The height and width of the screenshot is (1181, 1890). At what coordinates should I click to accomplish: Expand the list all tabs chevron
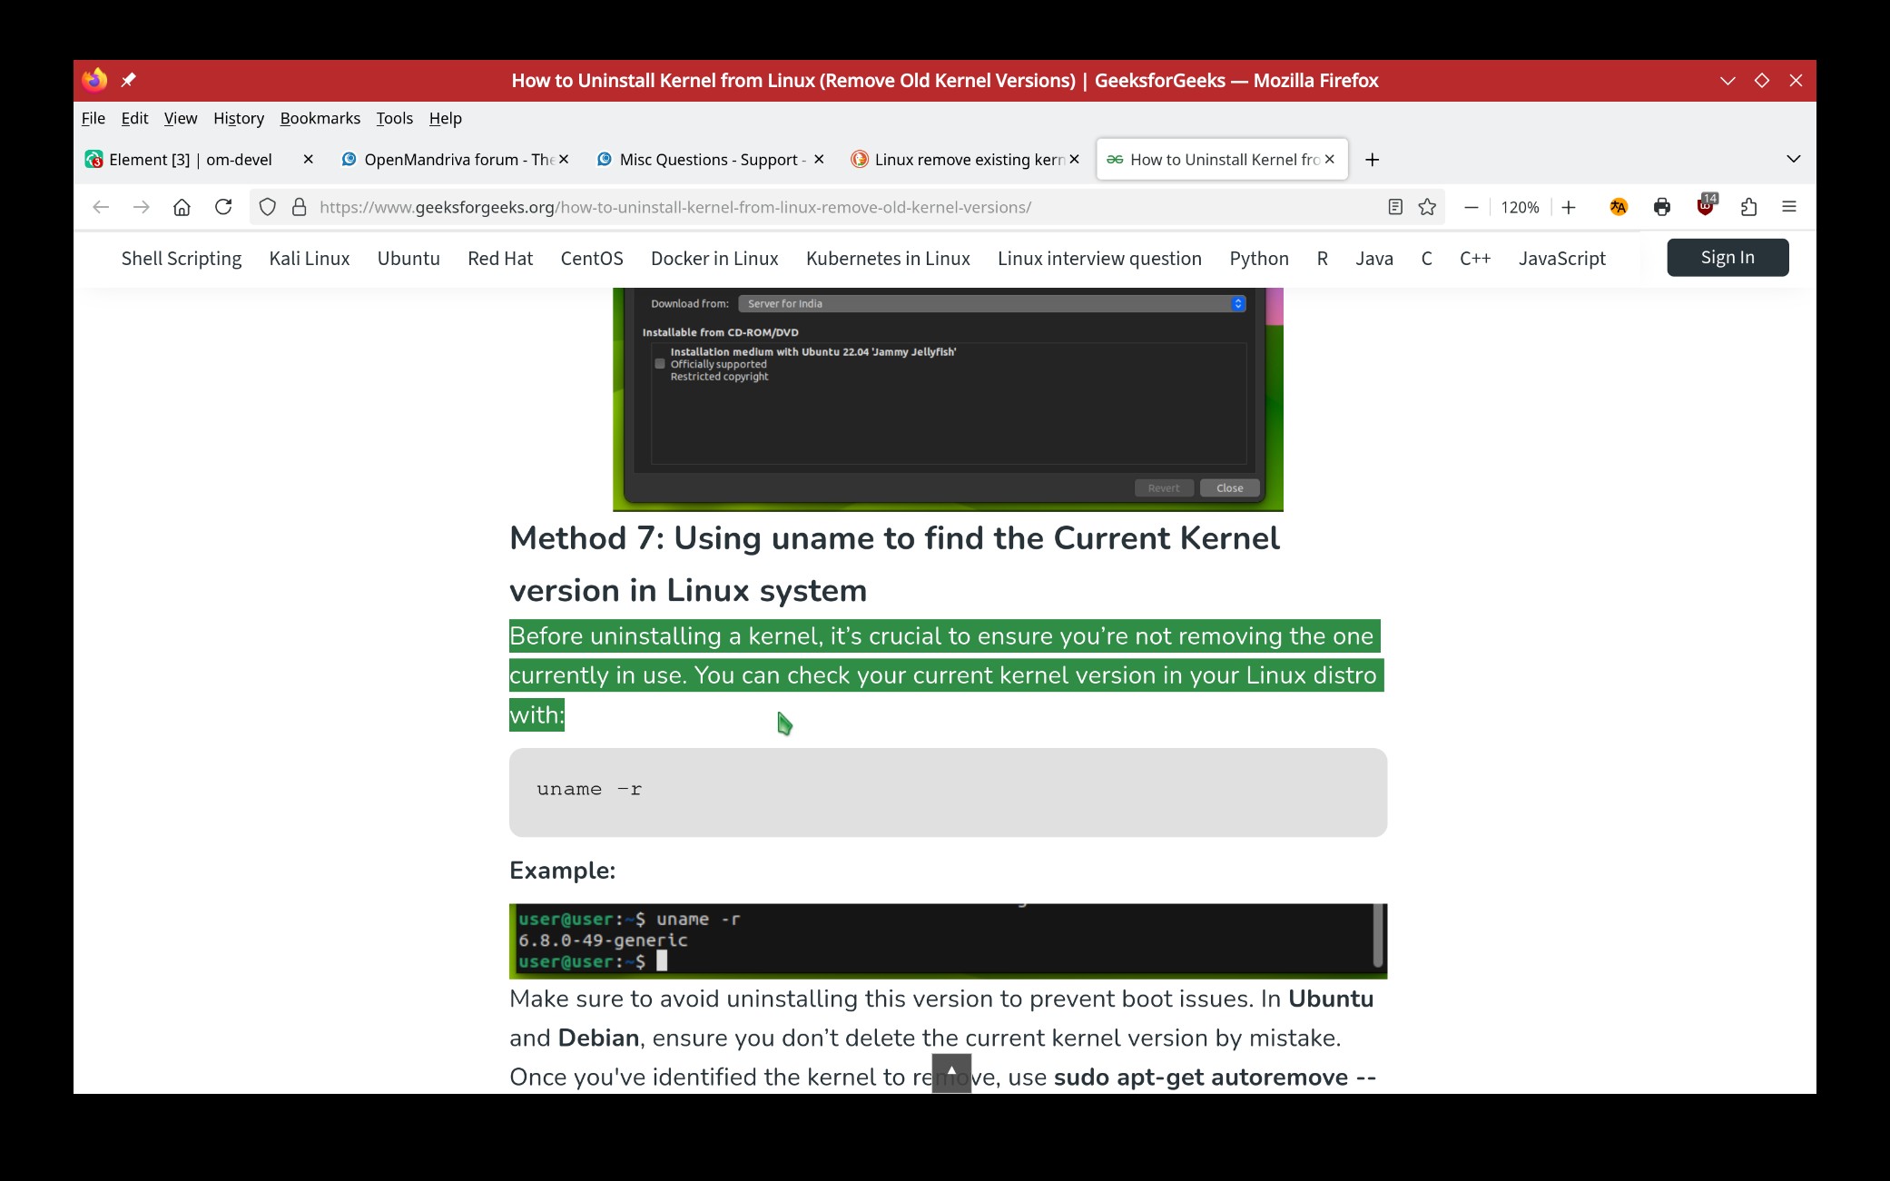(1794, 159)
